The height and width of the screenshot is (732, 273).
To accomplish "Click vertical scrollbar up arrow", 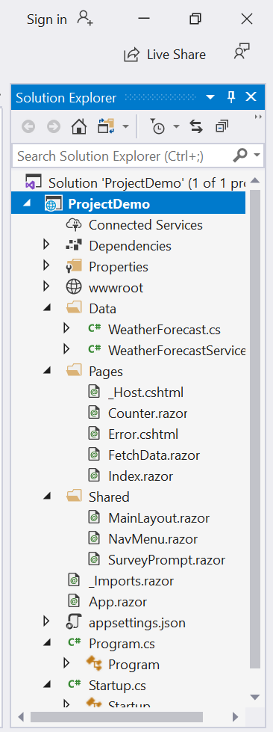I will click(x=255, y=181).
